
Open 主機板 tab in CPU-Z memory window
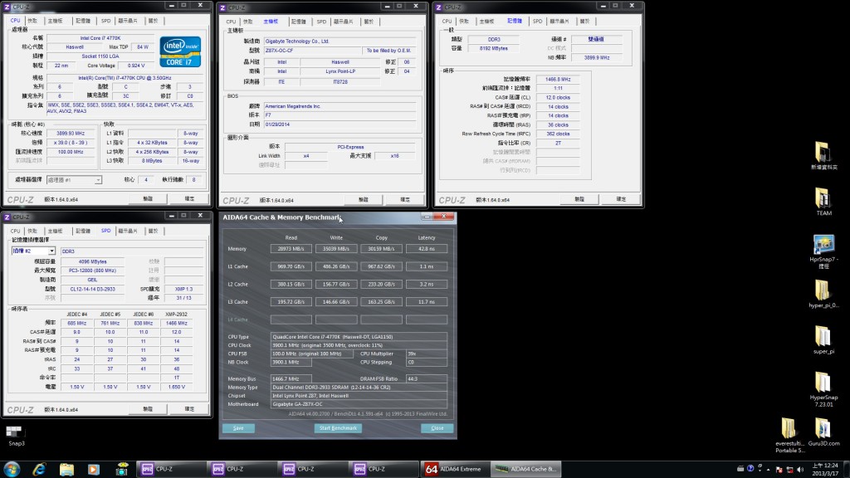pyautogui.click(x=486, y=21)
